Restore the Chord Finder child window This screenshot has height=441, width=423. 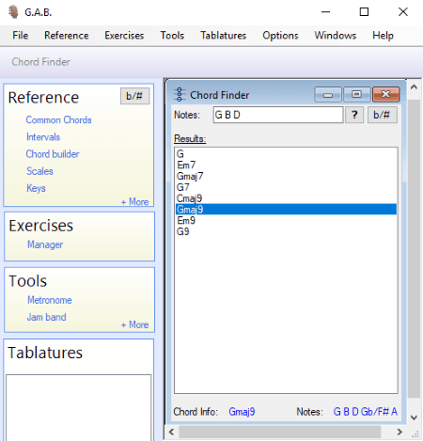pos(356,95)
